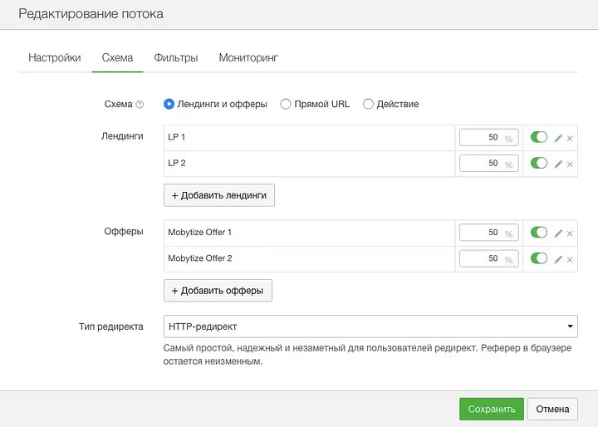Toggle LP 1 landing switch off

[x=539, y=137]
